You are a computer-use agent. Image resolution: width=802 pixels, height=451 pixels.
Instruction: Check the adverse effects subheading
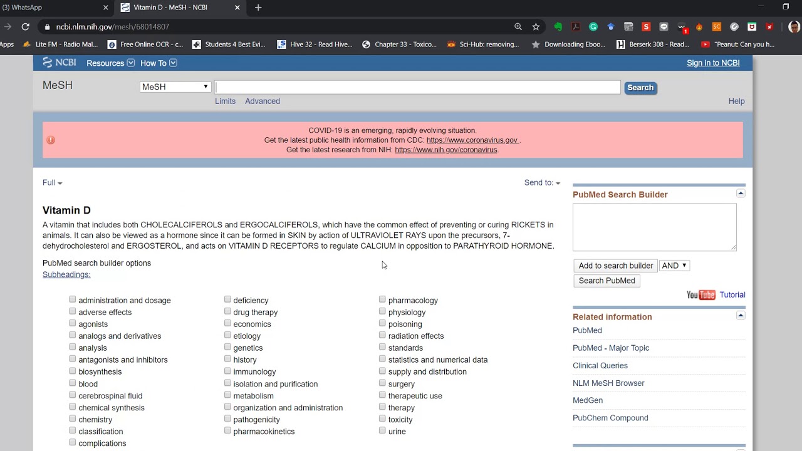pos(73,311)
